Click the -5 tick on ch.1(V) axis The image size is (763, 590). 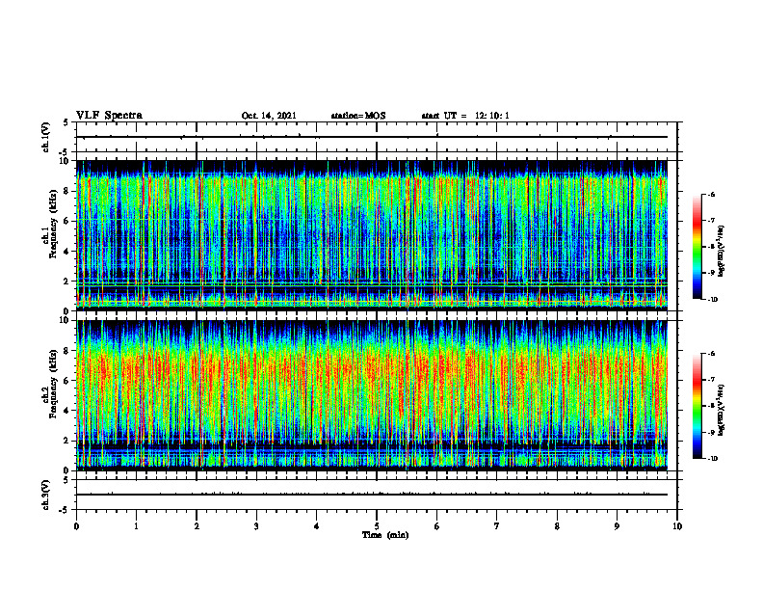(x=65, y=152)
